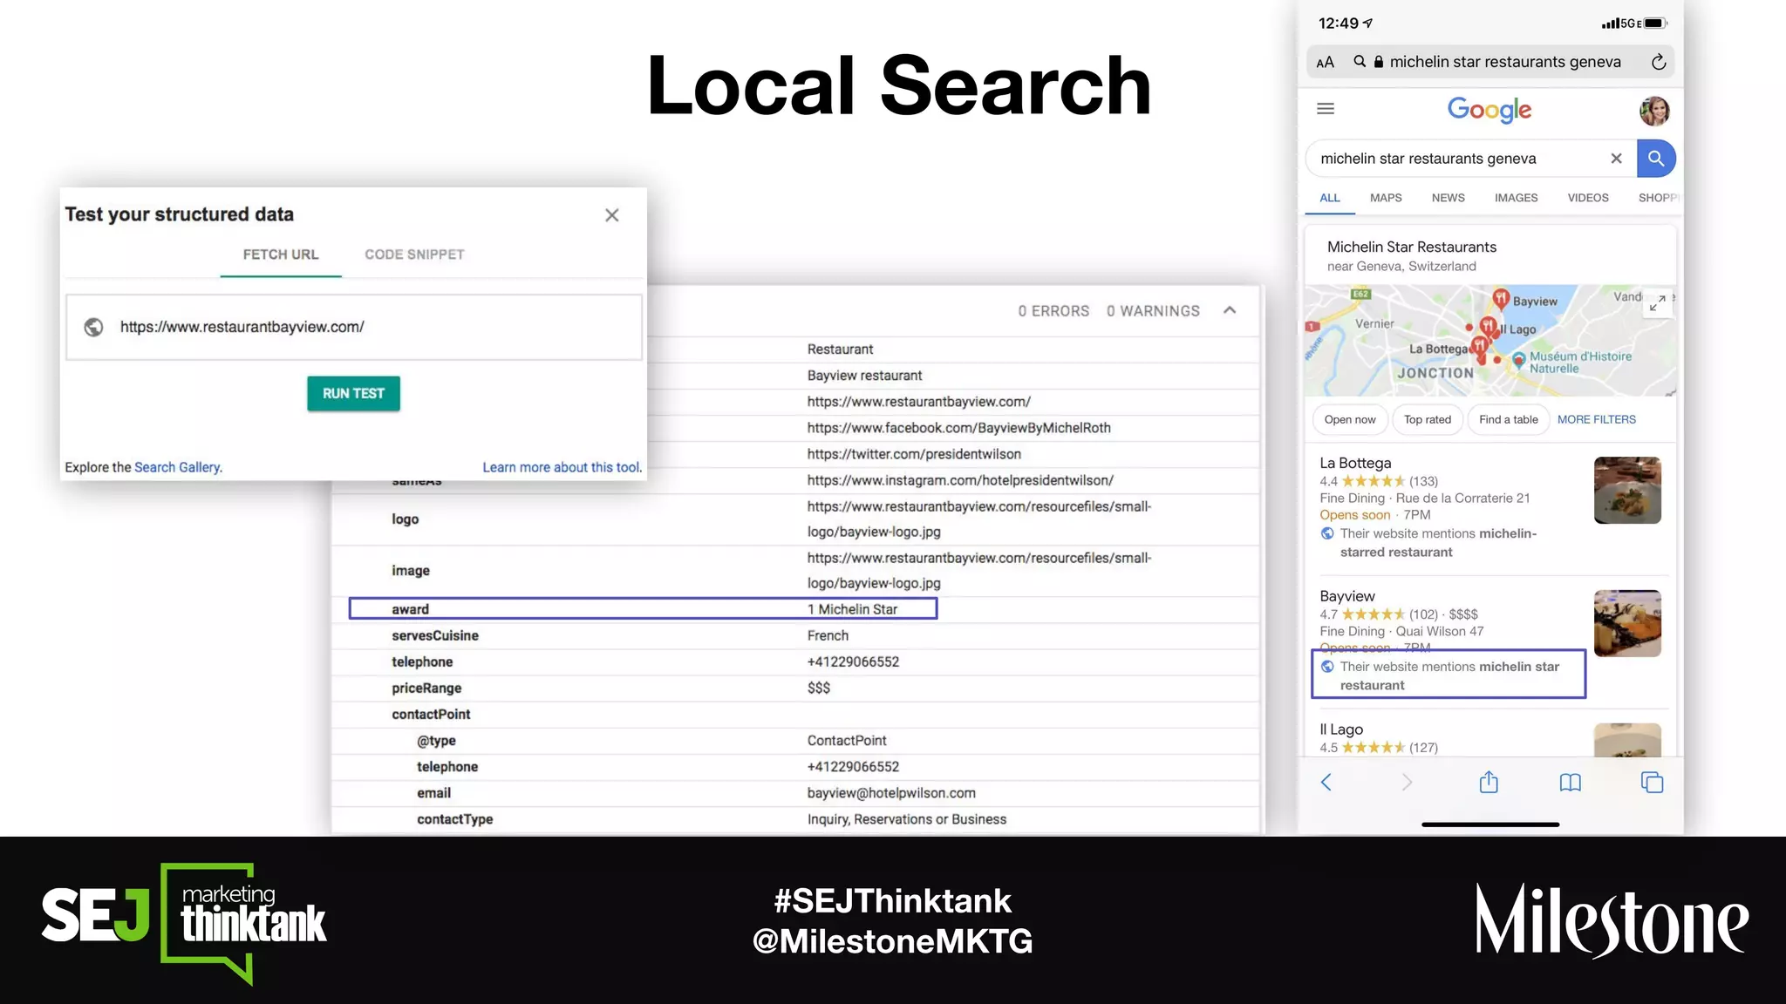Close the Test your structured data dialog
This screenshot has height=1004, width=1786.
pyautogui.click(x=612, y=215)
